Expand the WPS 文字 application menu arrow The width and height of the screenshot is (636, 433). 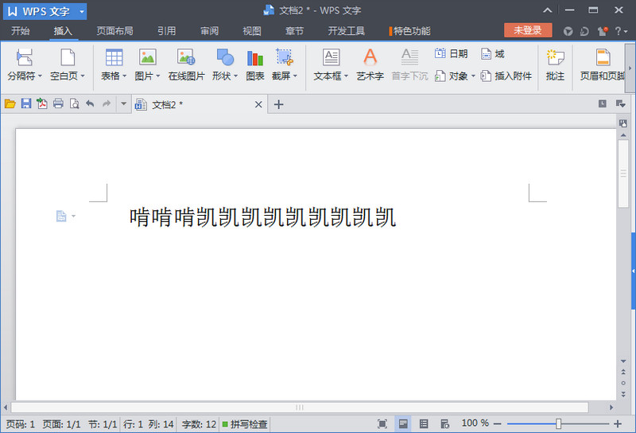[81, 12]
